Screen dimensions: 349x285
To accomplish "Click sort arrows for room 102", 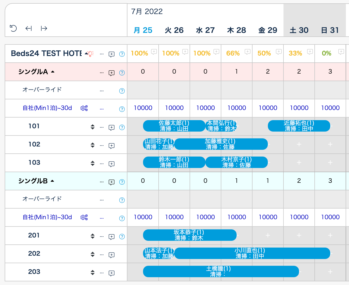I will point(93,145).
